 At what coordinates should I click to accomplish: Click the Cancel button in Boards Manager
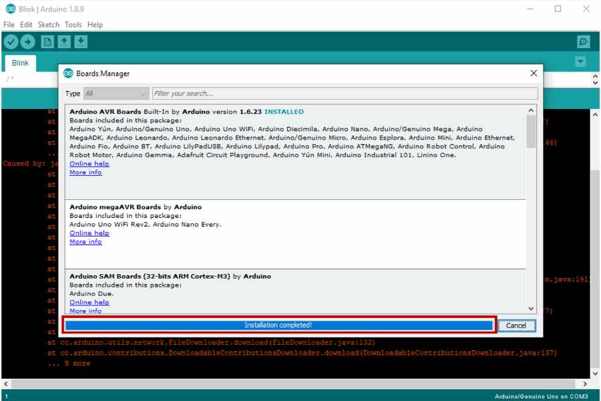pos(516,325)
